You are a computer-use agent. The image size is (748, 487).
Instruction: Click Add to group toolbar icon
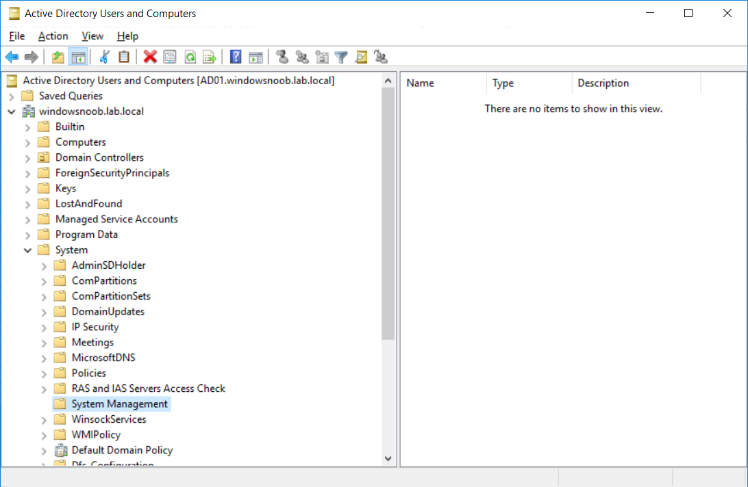pyautogui.click(x=381, y=57)
